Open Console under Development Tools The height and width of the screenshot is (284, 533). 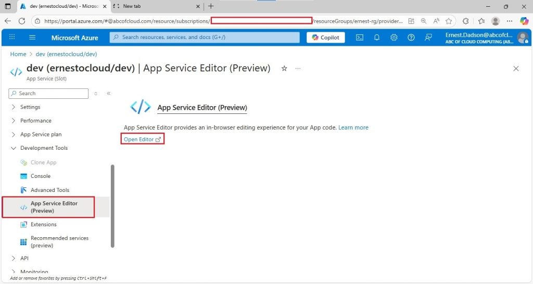tap(41, 176)
